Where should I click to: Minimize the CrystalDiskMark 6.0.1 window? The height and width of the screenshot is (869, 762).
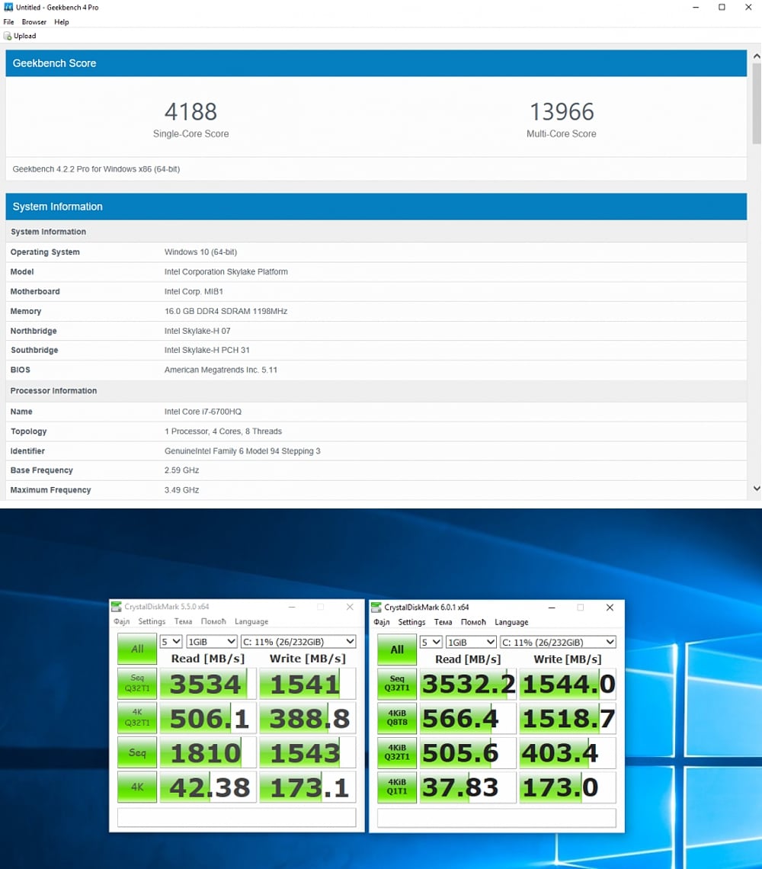pyautogui.click(x=552, y=608)
